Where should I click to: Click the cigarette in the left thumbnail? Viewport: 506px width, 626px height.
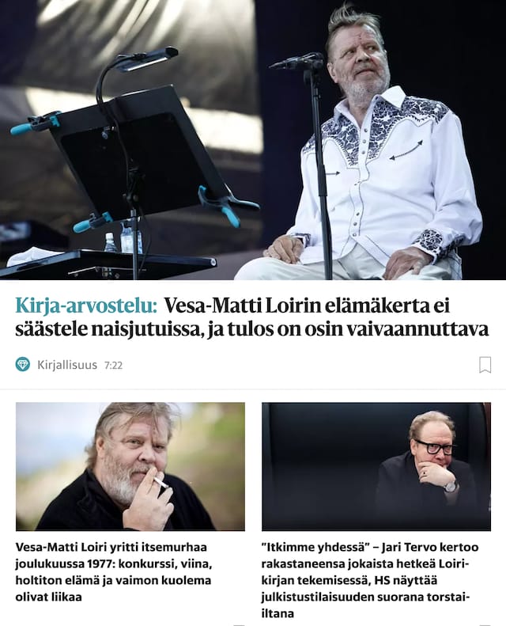click(x=161, y=484)
